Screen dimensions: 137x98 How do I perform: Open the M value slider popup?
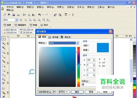point(94,65)
